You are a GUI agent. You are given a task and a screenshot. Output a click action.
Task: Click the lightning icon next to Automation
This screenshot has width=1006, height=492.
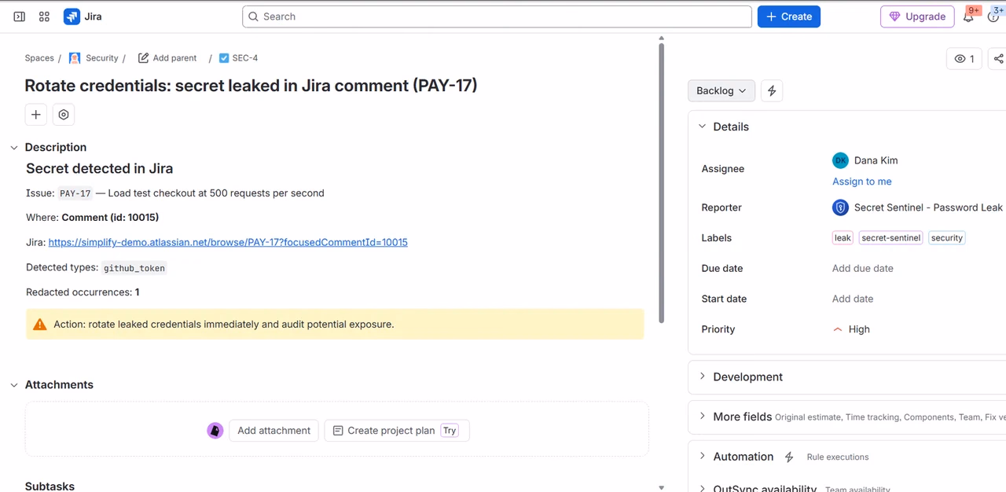click(x=789, y=457)
